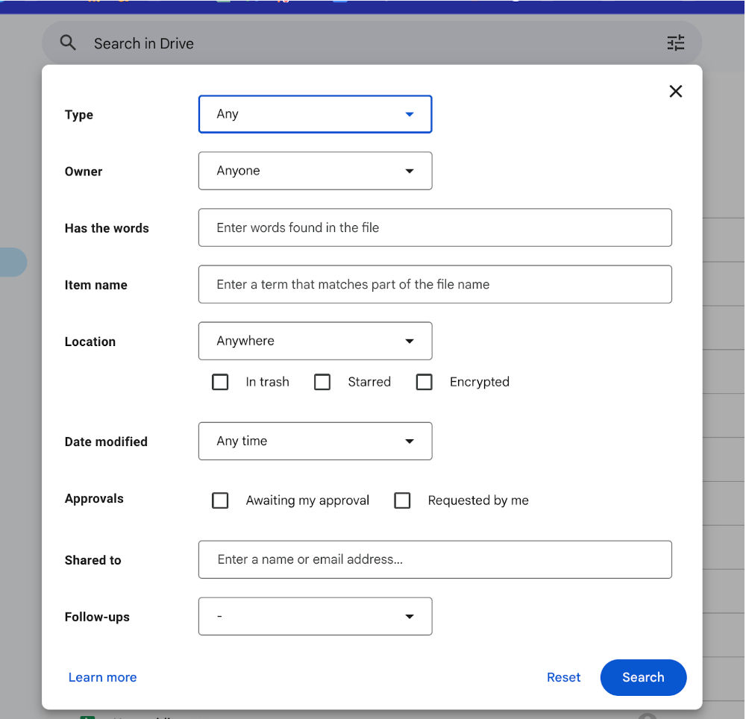Screen dimensions: 746x719
Task: Close the advanced search dialog
Action: [675, 91]
